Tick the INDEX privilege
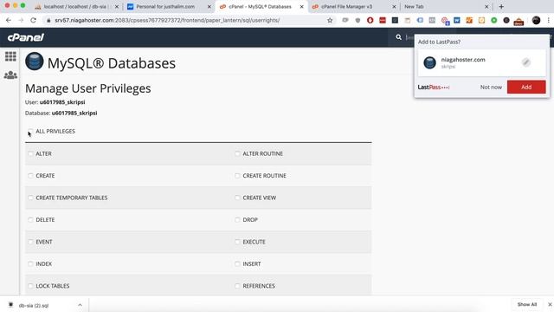The width and height of the screenshot is (554, 312). pyautogui.click(x=30, y=263)
